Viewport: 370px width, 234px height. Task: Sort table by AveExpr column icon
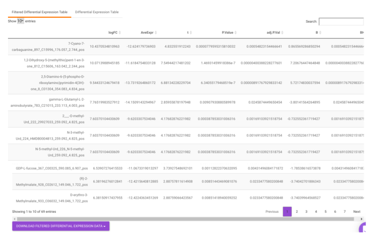[156, 33]
